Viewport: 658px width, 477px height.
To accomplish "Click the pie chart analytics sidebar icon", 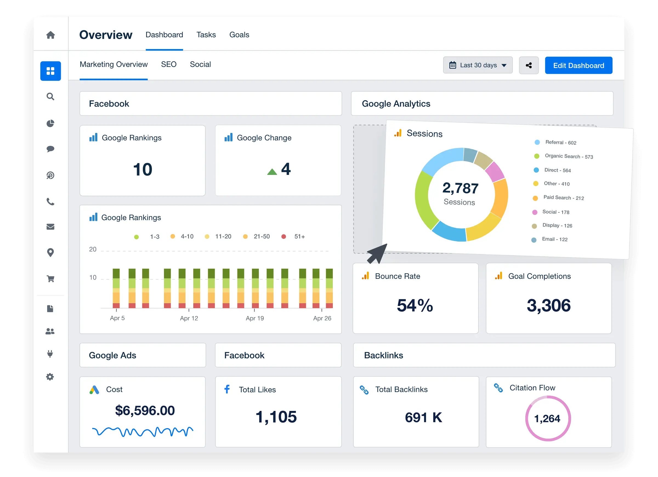I will pyautogui.click(x=51, y=123).
